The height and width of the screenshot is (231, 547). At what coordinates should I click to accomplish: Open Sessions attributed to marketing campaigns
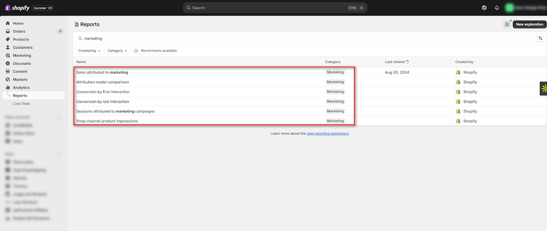click(115, 111)
